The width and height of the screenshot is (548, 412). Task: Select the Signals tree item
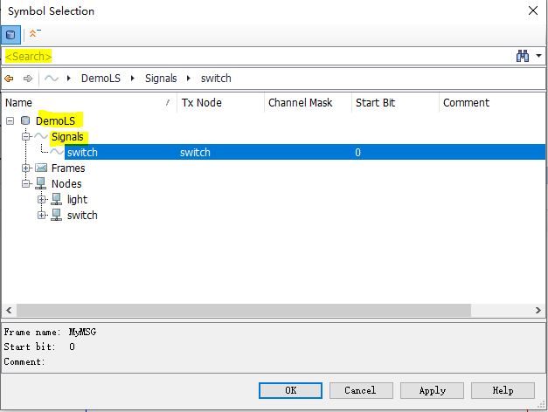[x=67, y=136]
